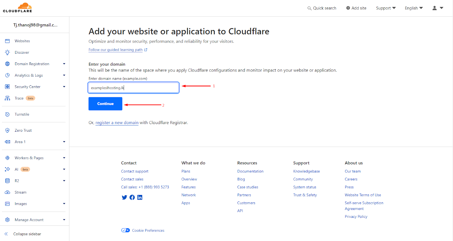
Task: Click the Cloudflare logo
Action: pos(18,8)
